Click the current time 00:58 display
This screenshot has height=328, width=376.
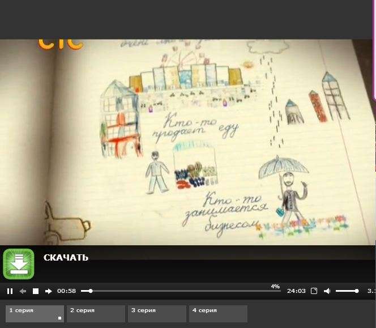pos(66,291)
